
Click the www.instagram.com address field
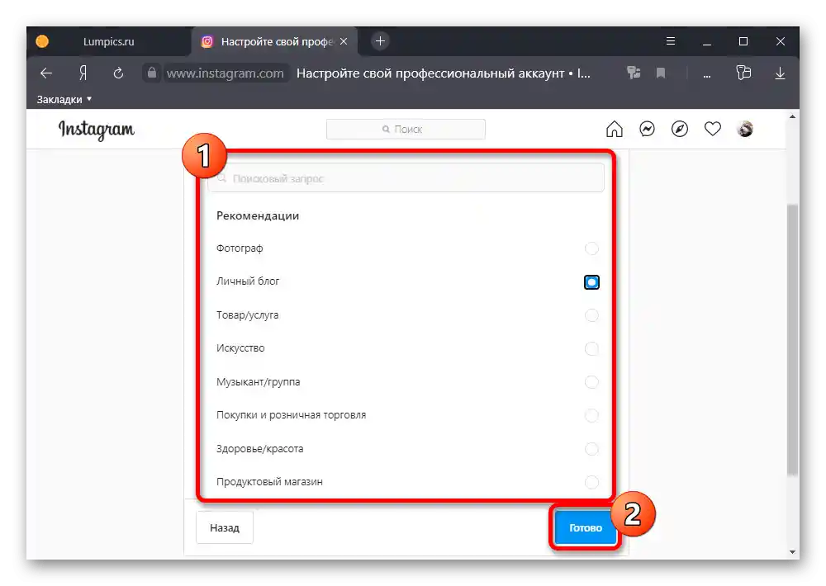pos(225,73)
